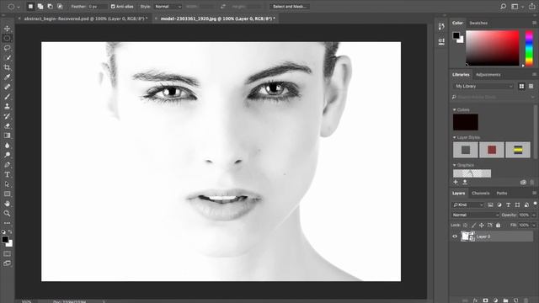539x303 pixels.
Task: Click the dark library color swatch
Action: pos(466,122)
